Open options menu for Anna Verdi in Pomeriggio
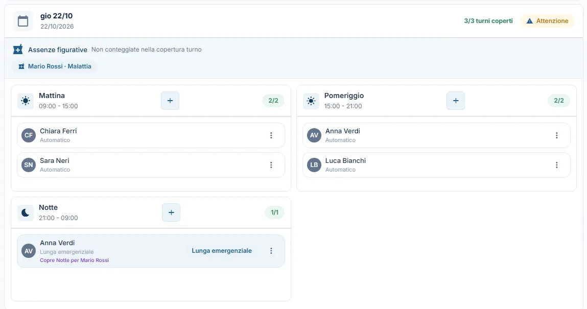 click(x=557, y=135)
